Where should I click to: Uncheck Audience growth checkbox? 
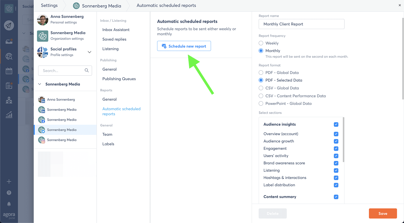click(336, 141)
